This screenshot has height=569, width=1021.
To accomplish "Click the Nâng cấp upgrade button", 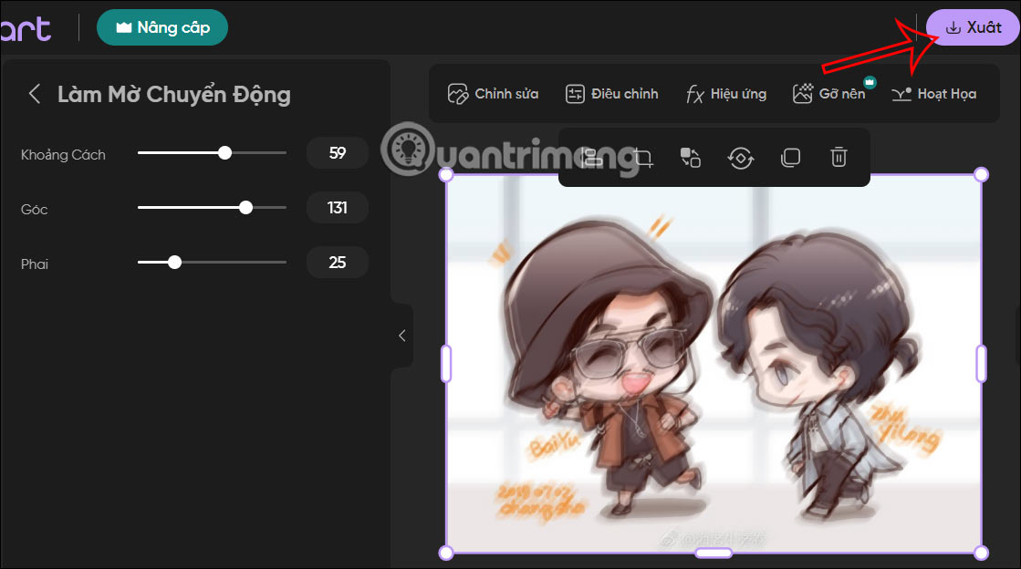I will tap(162, 27).
